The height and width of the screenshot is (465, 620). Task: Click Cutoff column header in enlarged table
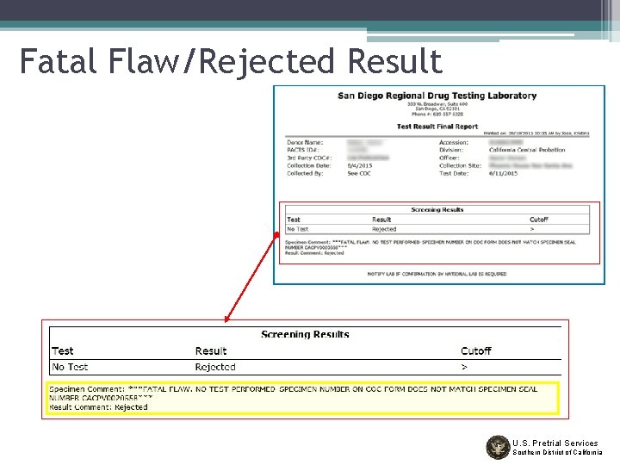475,351
